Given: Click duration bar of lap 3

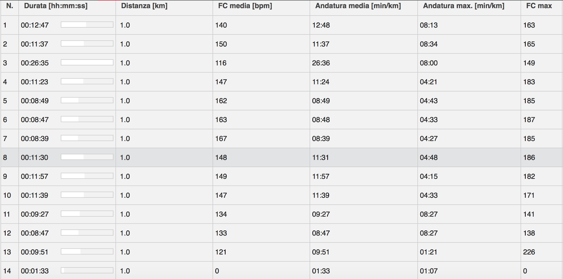Looking at the screenshot, I should (87, 63).
